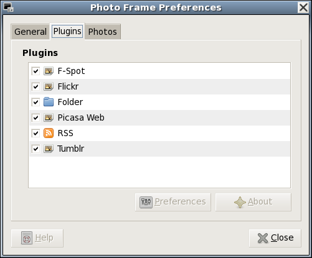Screen dimensions: 312x258
Task: Uncheck the Folder plugin checkbox
Action: pos(35,102)
